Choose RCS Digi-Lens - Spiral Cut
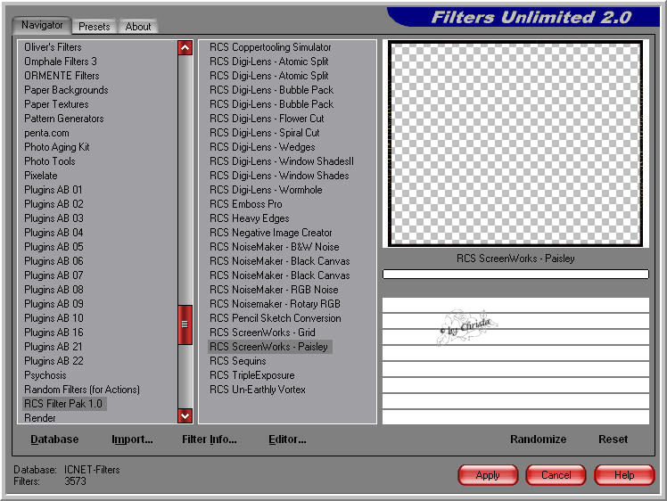This screenshot has height=501, width=667. [264, 133]
